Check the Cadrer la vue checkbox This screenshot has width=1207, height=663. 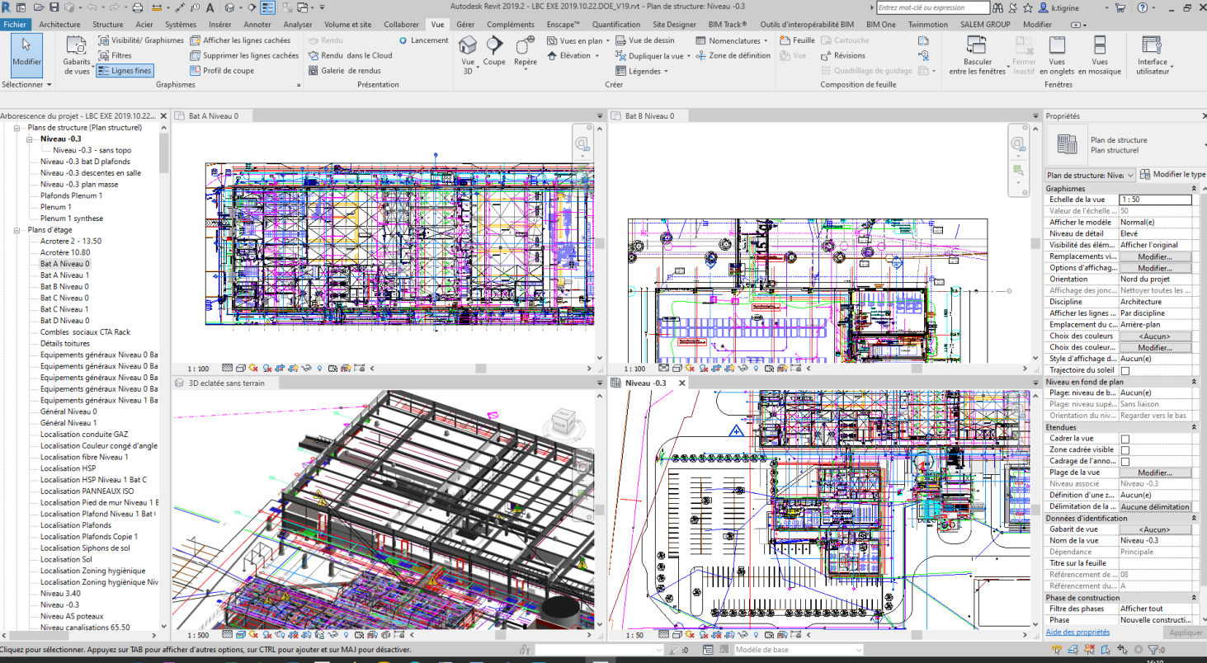point(1124,439)
